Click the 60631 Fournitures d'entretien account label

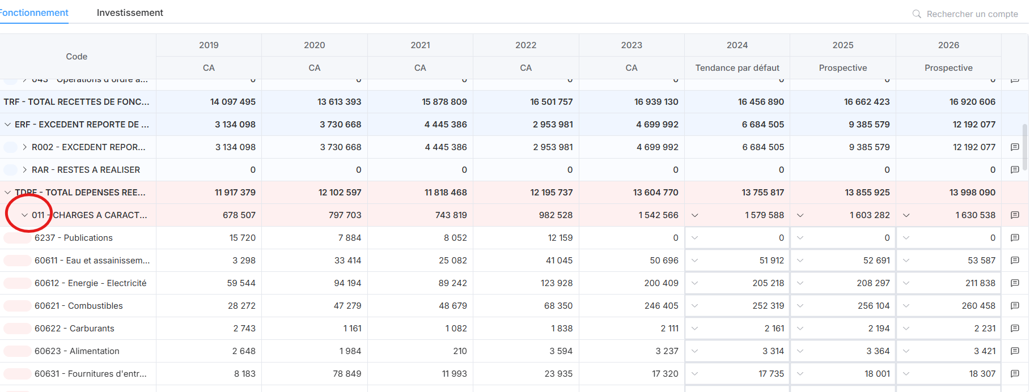[x=91, y=374]
